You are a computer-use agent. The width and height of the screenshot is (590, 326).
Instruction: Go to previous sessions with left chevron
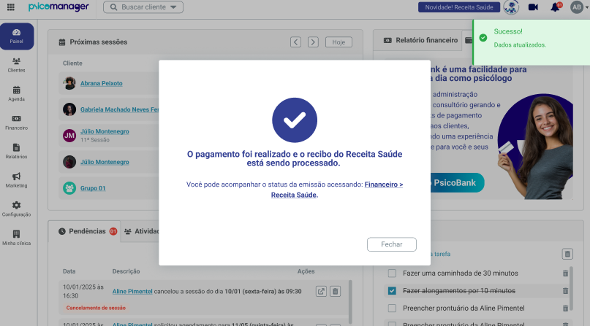pyautogui.click(x=296, y=42)
